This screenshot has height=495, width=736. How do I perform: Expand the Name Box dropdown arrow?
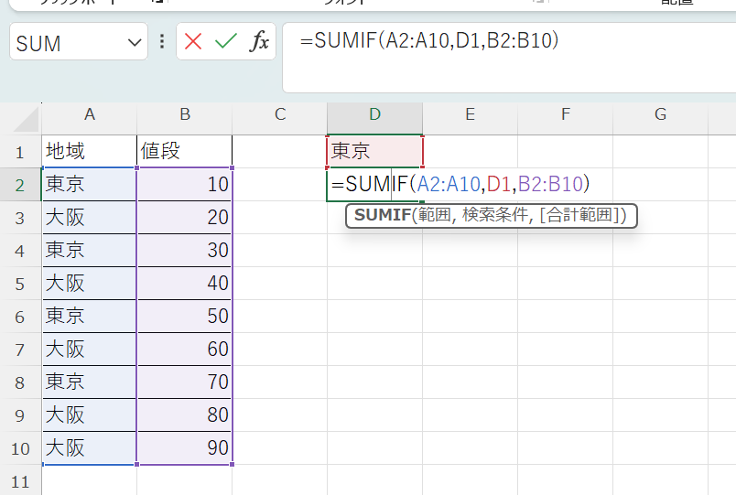[x=135, y=42]
